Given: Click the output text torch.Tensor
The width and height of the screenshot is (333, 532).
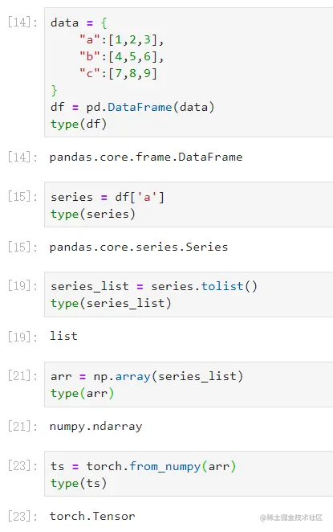Looking at the screenshot, I should (x=92, y=517).
